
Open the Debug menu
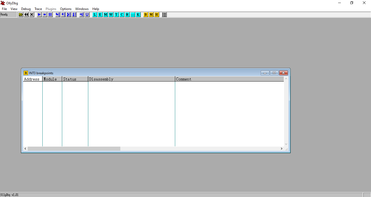tap(26, 9)
